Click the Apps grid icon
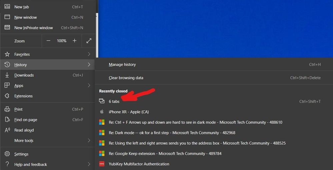Screen dimensions: 333x170 [7, 85]
